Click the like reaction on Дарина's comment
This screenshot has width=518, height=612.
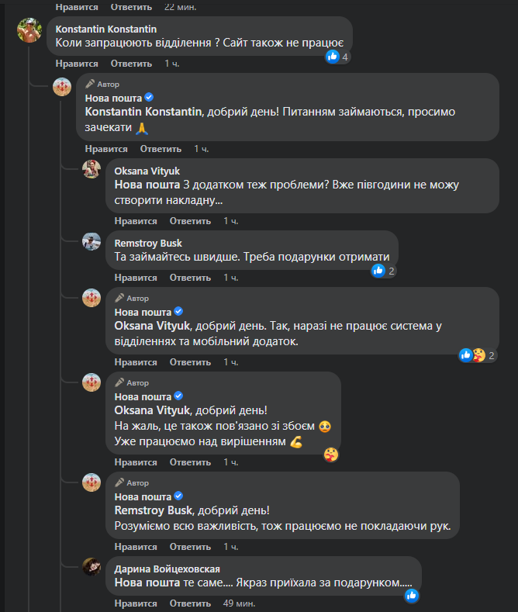click(412, 596)
